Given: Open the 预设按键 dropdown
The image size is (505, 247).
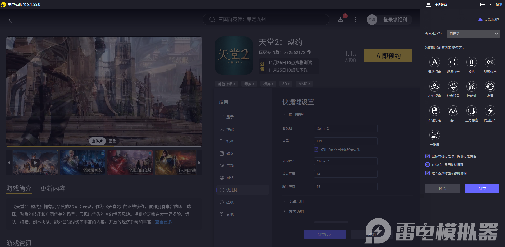Looking at the screenshot, I should click(473, 34).
